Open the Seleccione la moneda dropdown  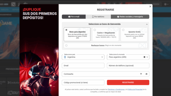[x=128, y=57]
